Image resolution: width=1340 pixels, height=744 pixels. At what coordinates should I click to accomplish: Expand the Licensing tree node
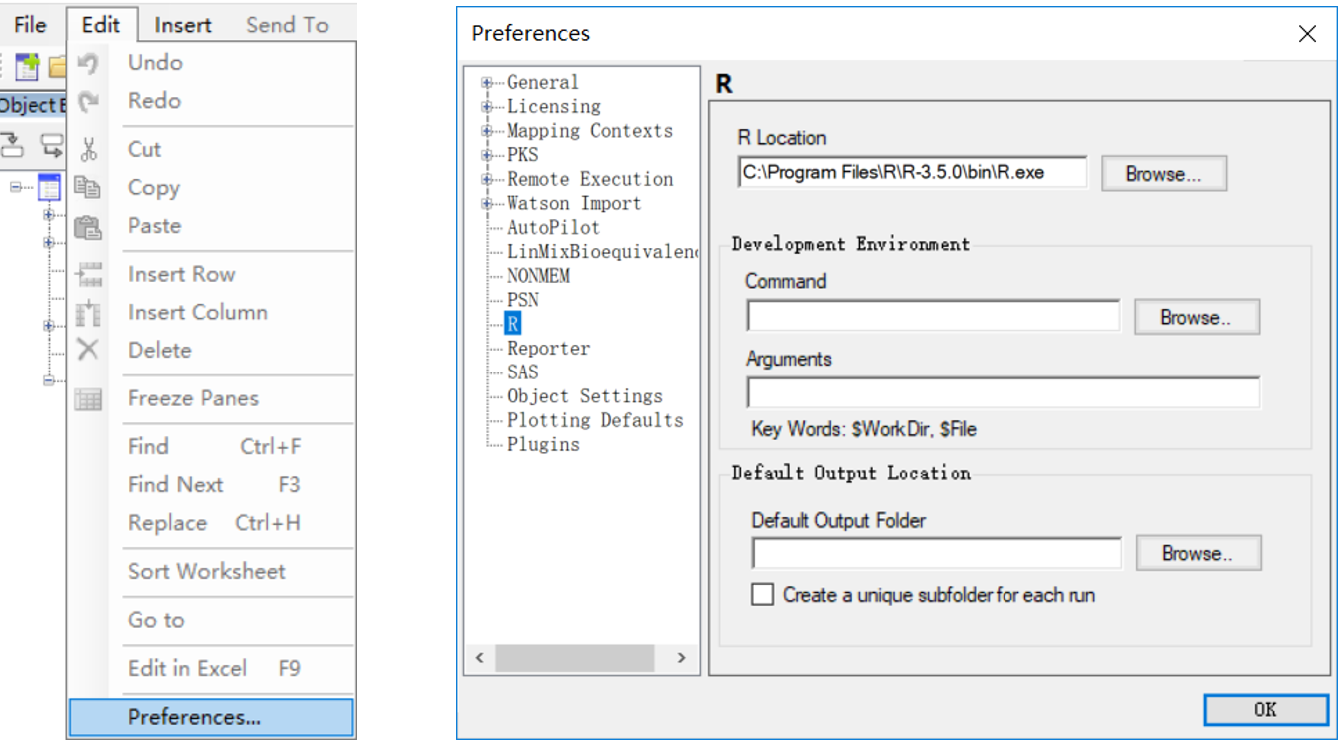tap(487, 107)
